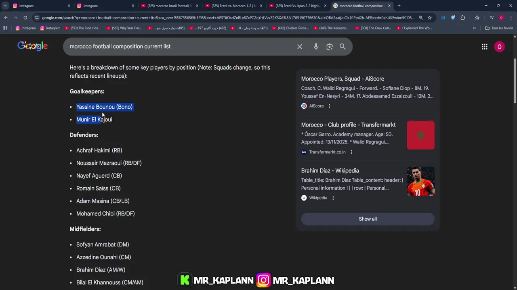Click the Morocco flag thumbnail
517x290 pixels.
420,135
